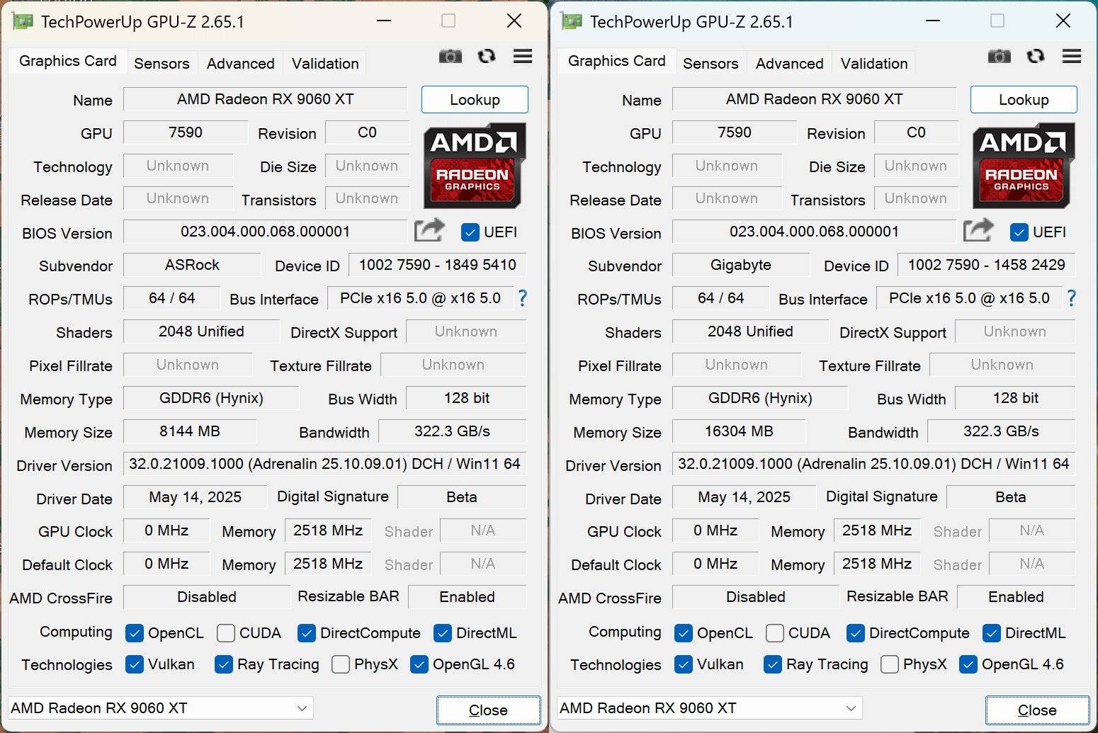Click Memory Type field in Gigabyte window
The height and width of the screenshot is (733, 1098).
760,398
